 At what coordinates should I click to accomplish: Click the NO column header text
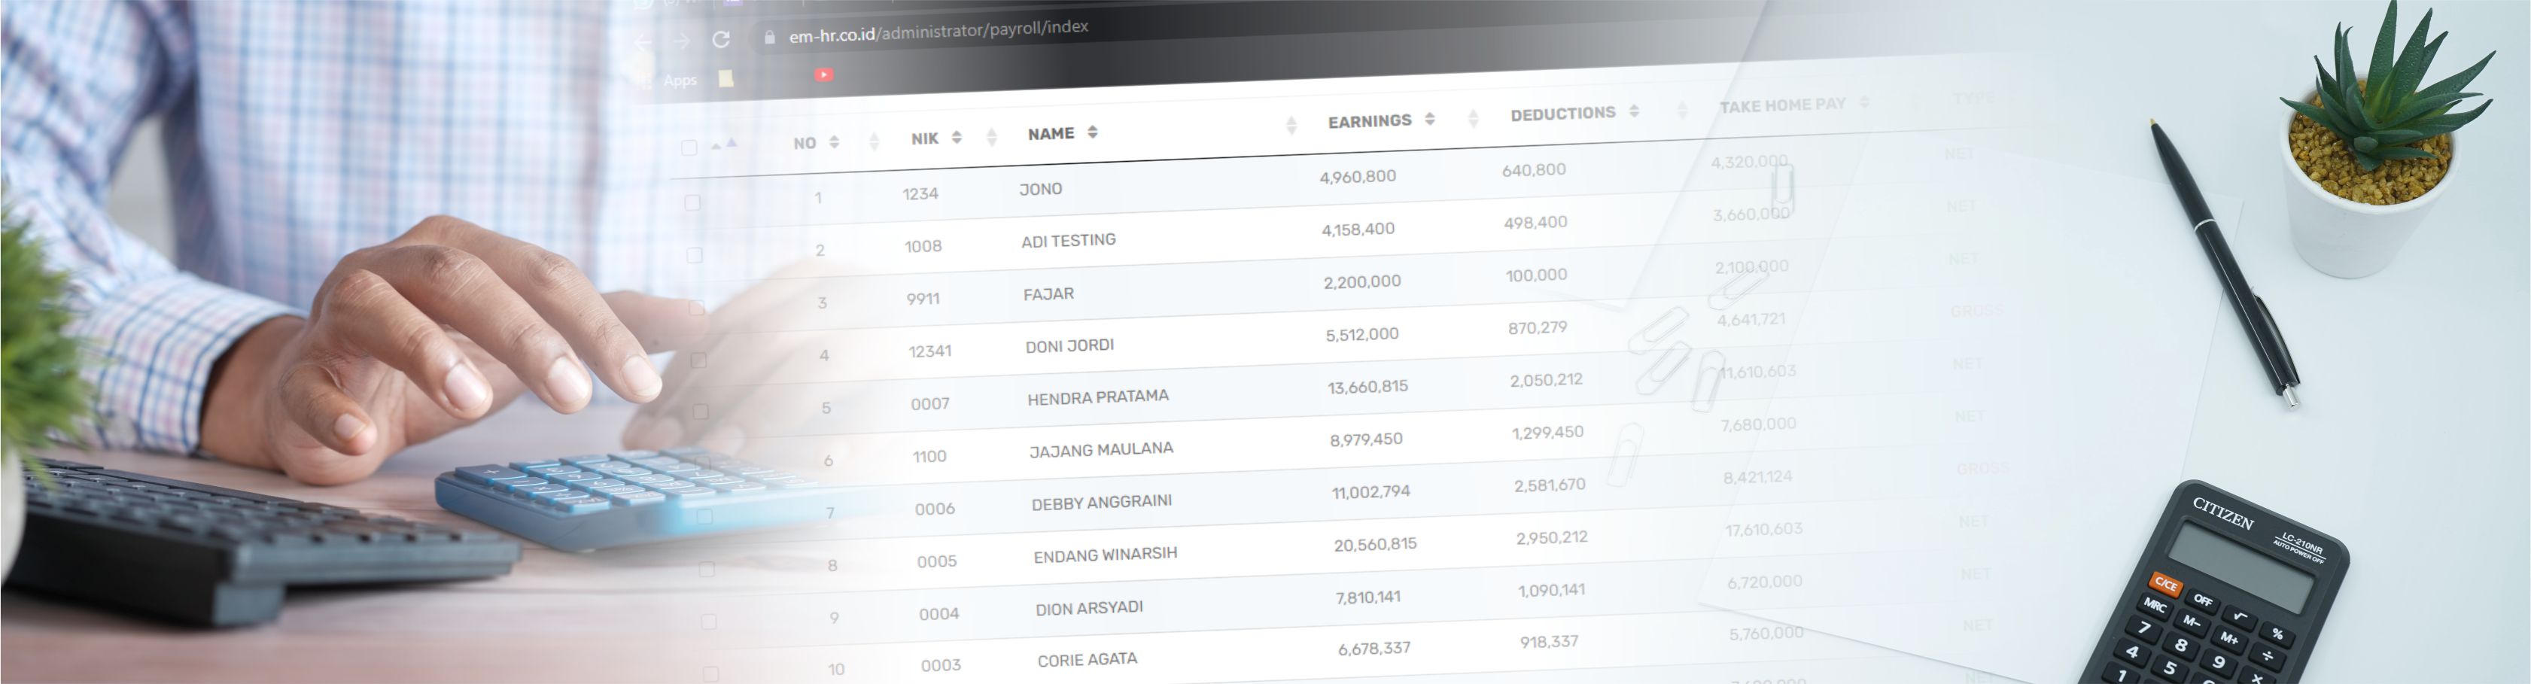[805, 144]
